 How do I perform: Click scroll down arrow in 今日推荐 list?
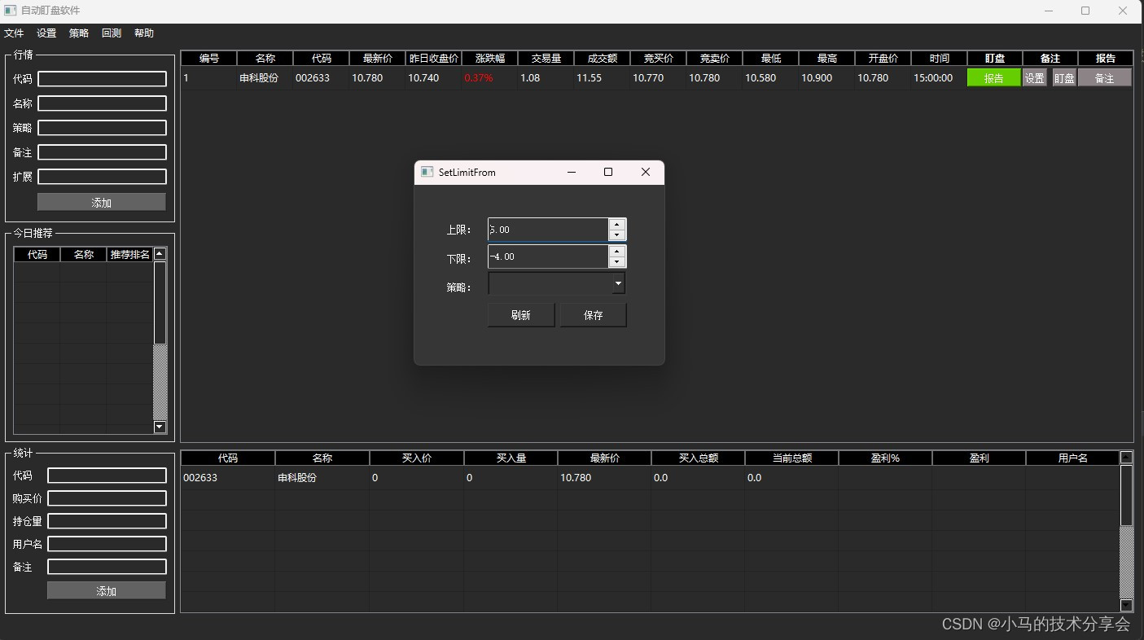tap(160, 427)
